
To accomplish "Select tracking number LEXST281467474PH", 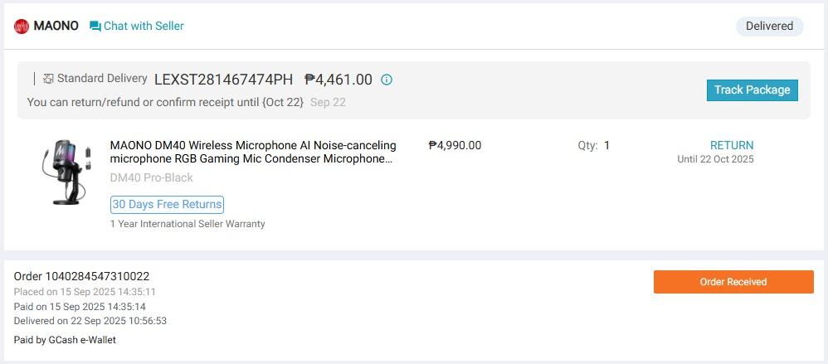I will tap(223, 80).
